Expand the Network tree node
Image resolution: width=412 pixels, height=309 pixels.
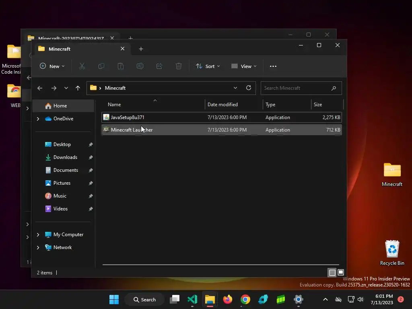click(38, 247)
